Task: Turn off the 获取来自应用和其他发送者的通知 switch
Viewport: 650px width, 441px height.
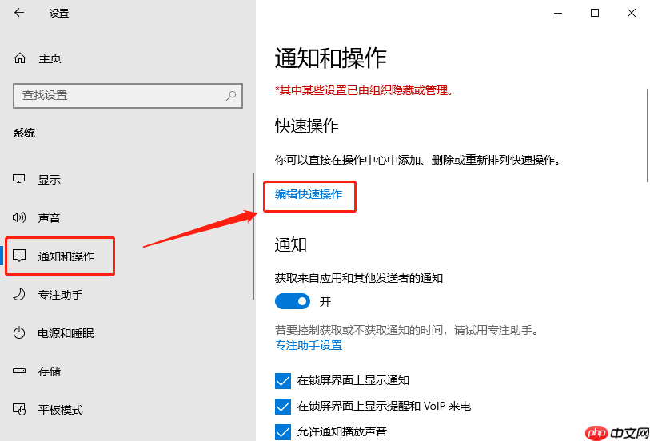Action: (293, 301)
